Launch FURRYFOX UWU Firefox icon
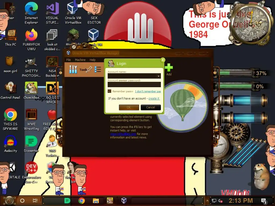 coord(31,40)
